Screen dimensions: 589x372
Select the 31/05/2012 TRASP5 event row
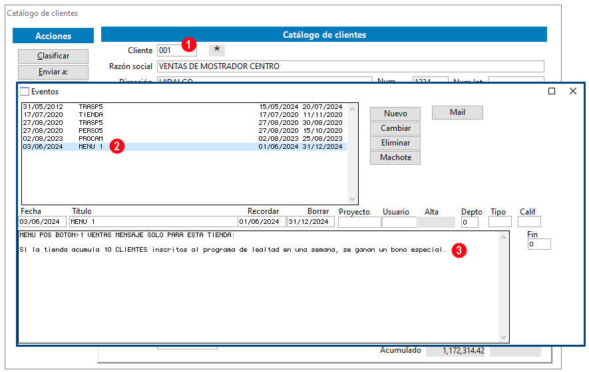pyautogui.click(x=184, y=107)
